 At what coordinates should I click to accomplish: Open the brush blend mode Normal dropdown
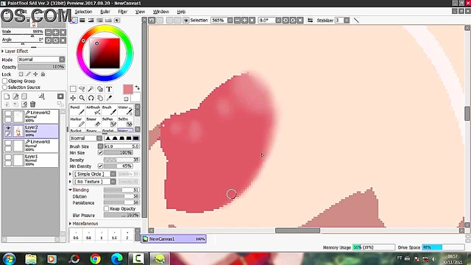[x=86, y=138]
